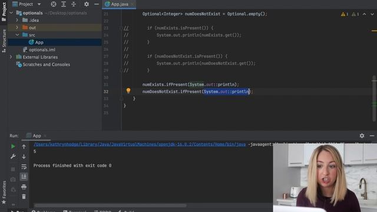The image size is (377, 212).
Task: Select the out folder row
Action: tap(55, 28)
